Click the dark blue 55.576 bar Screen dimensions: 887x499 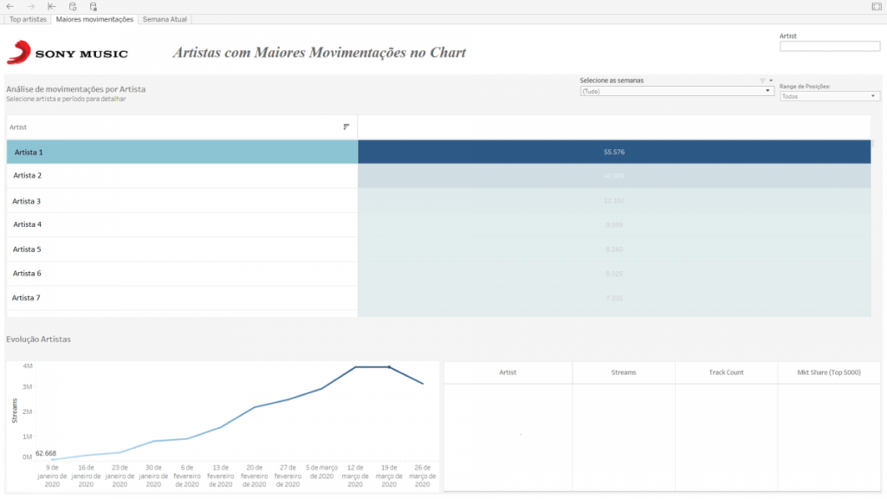coord(614,152)
